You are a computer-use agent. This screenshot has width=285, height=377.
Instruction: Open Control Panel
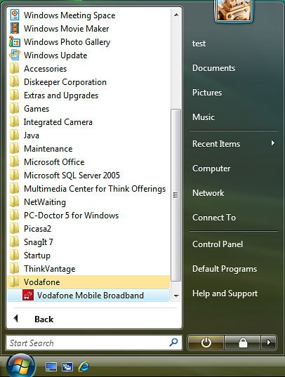click(x=218, y=244)
